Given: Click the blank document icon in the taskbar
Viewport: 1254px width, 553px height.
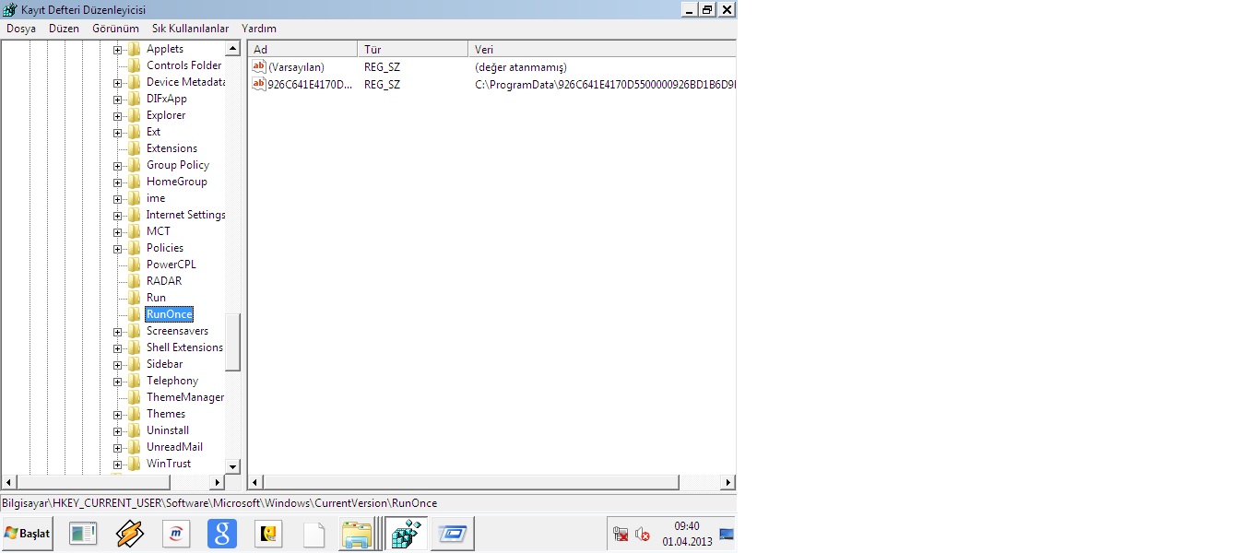Looking at the screenshot, I should 314,535.
